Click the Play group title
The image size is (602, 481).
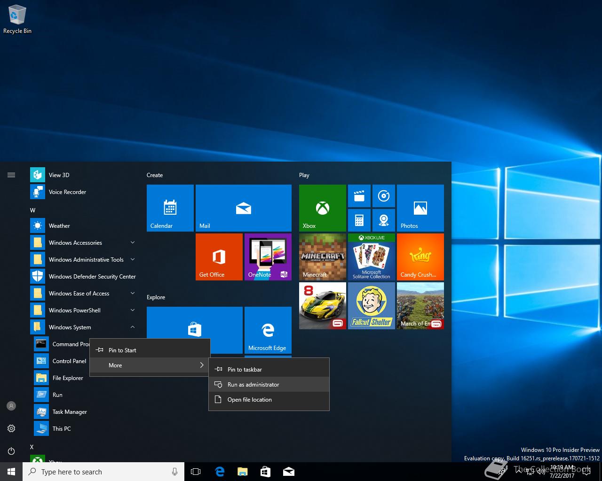(x=304, y=175)
